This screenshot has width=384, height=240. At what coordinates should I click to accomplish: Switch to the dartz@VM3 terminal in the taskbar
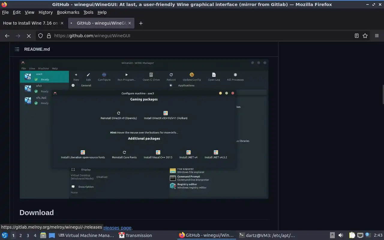pos(267,235)
